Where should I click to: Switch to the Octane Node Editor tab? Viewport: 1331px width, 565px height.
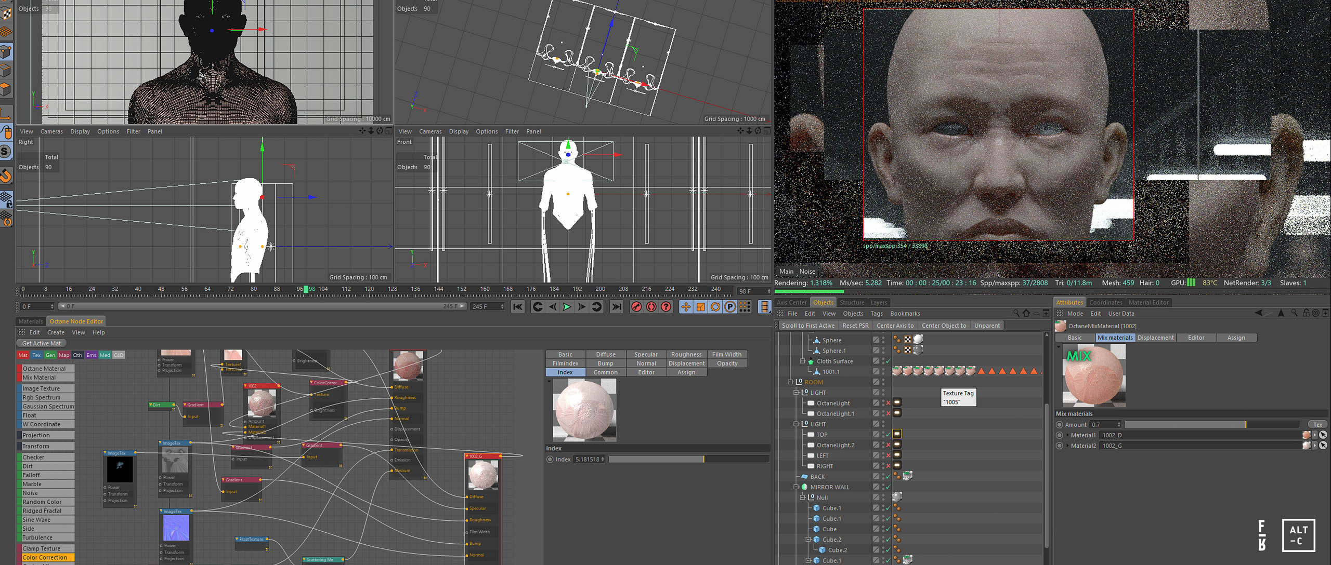76,321
